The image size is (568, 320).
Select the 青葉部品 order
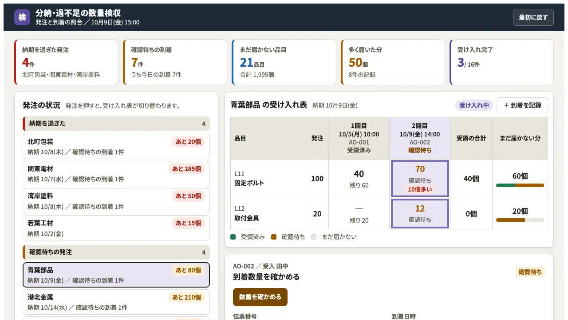(x=116, y=275)
